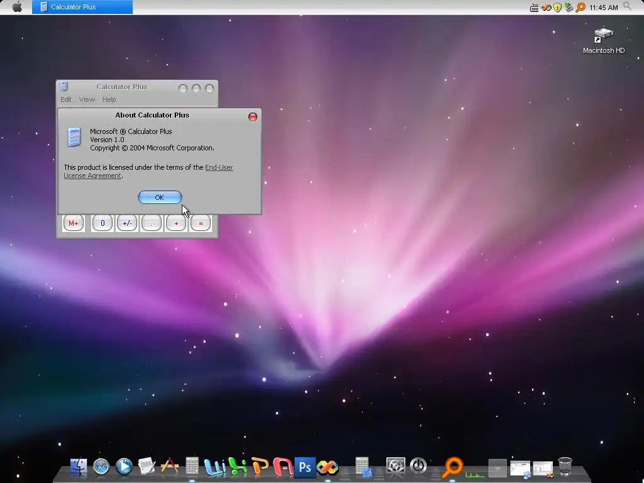The image size is (644, 483).
Task: Launch Microsoft Excel from the dock
Action: tap(238, 467)
